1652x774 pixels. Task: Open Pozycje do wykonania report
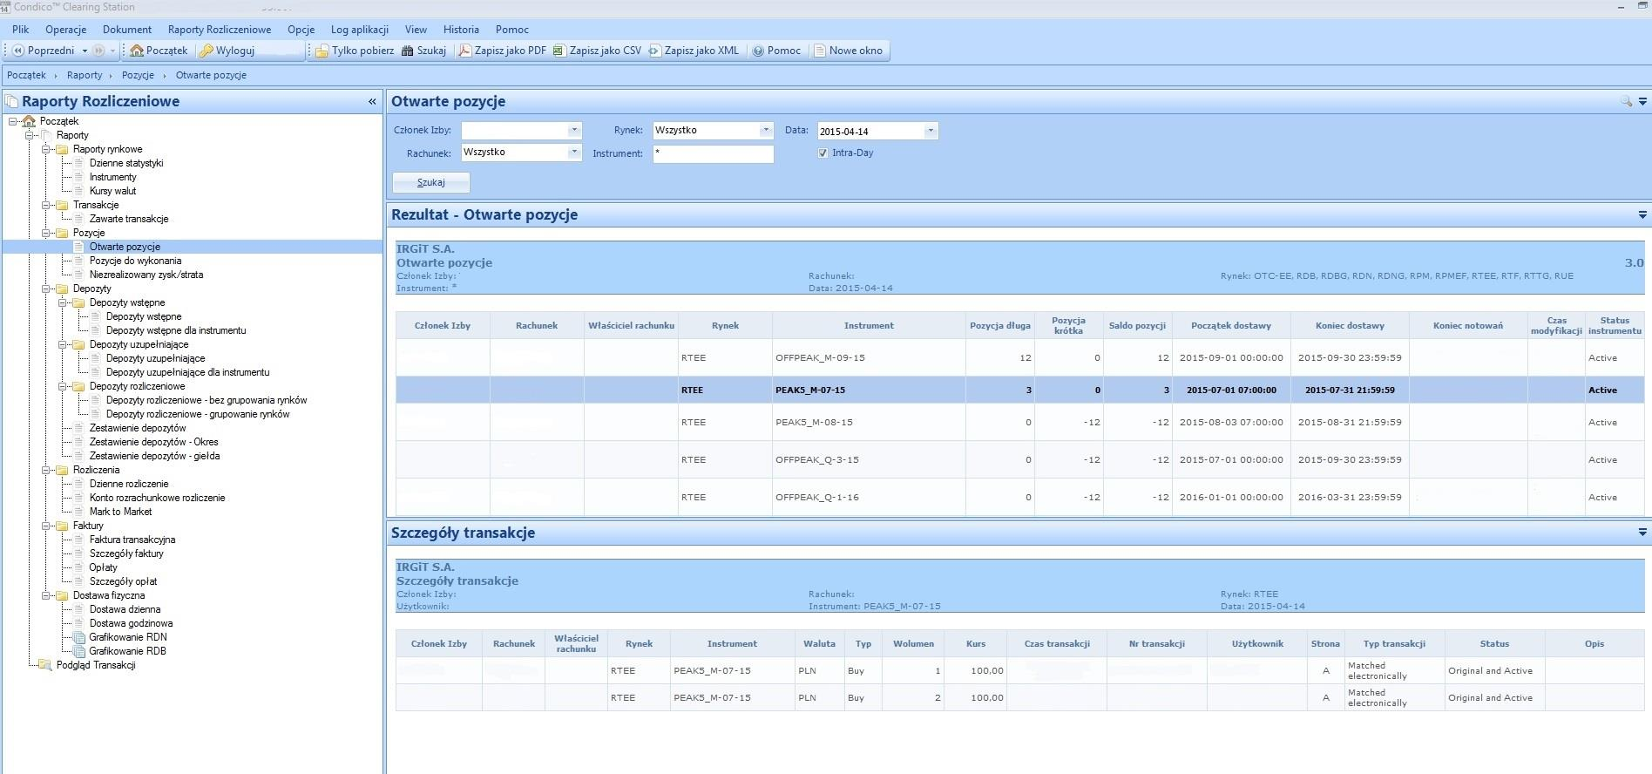(x=135, y=261)
